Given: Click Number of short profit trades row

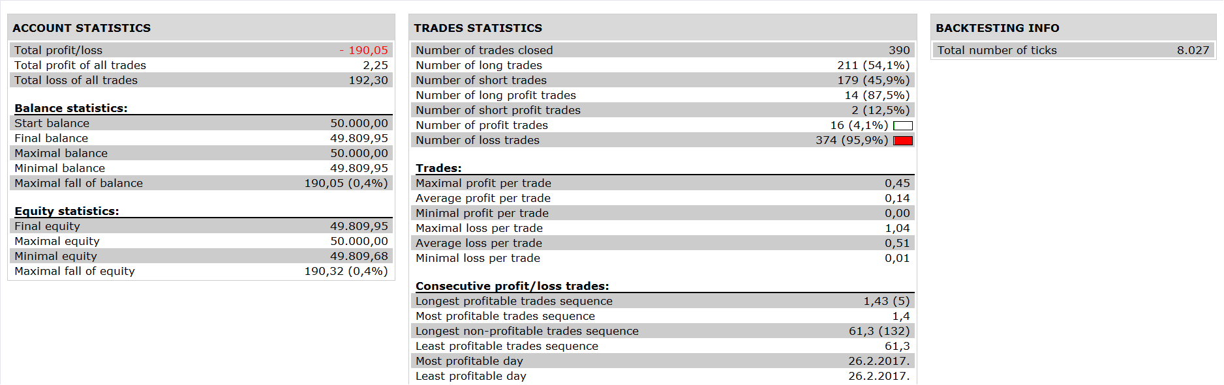Looking at the screenshot, I should point(663,110).
